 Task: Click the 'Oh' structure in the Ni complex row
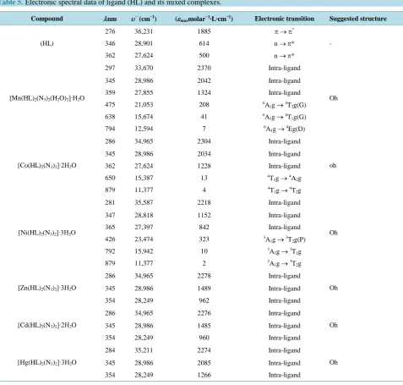pos(333,233)
